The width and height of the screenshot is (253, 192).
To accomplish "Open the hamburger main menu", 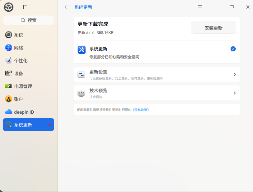I will (x=200, y=7).
